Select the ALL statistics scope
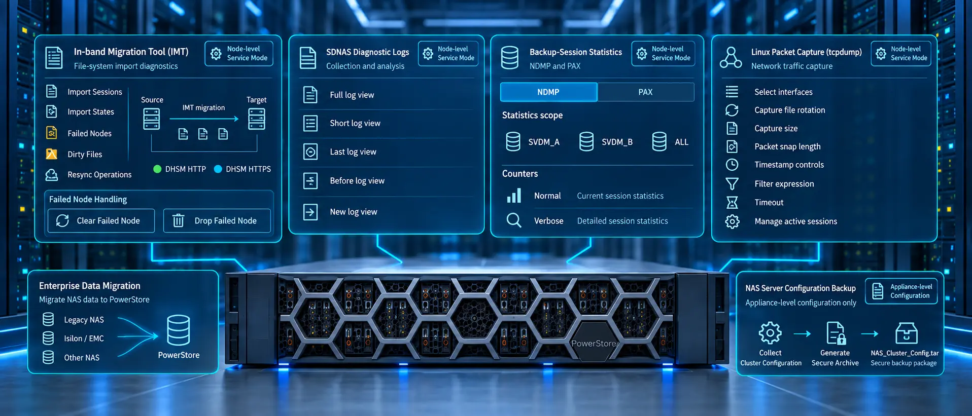 pyautogui.click(x=670, y=142)
